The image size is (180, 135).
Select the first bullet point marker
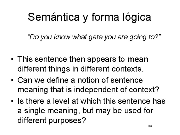(12, 59)
